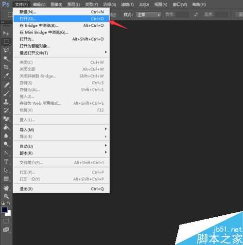
Task: Select the Quick Selection wand tool
Action: click(x=6, y=58)
